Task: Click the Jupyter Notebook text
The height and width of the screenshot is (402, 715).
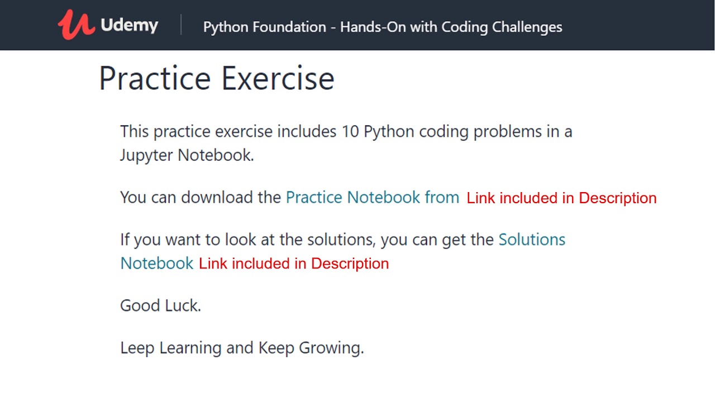Action: point(187,155)
